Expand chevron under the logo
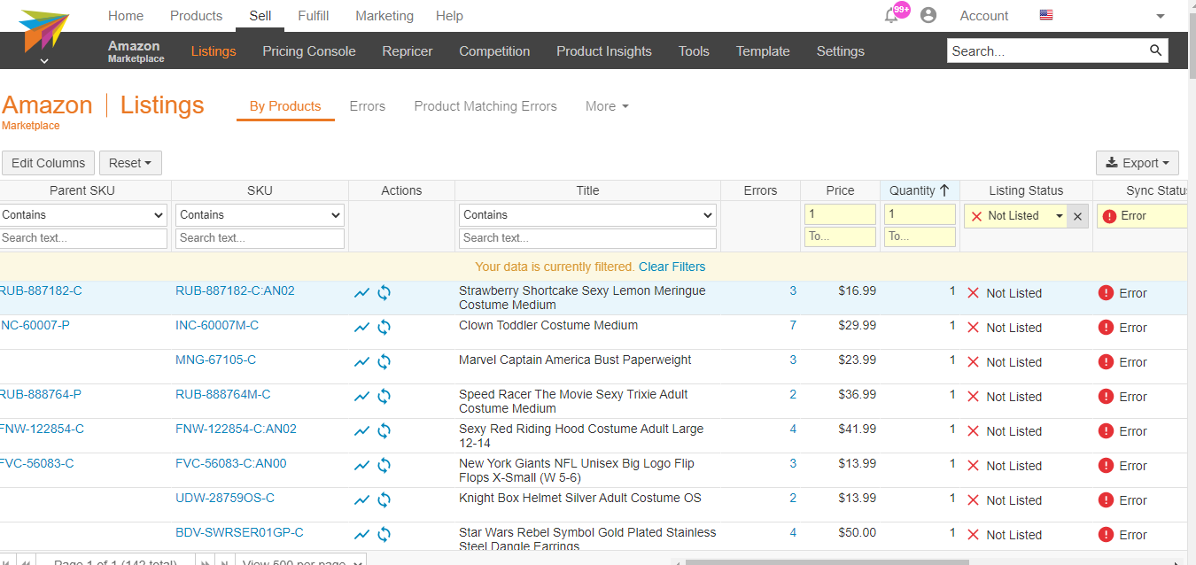The width and height of the screenshot is (1196, 565). click(x=44, y=61)
